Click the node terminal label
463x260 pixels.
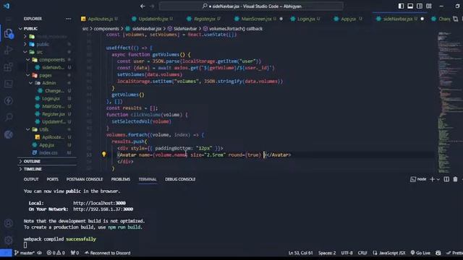[418, 179]
